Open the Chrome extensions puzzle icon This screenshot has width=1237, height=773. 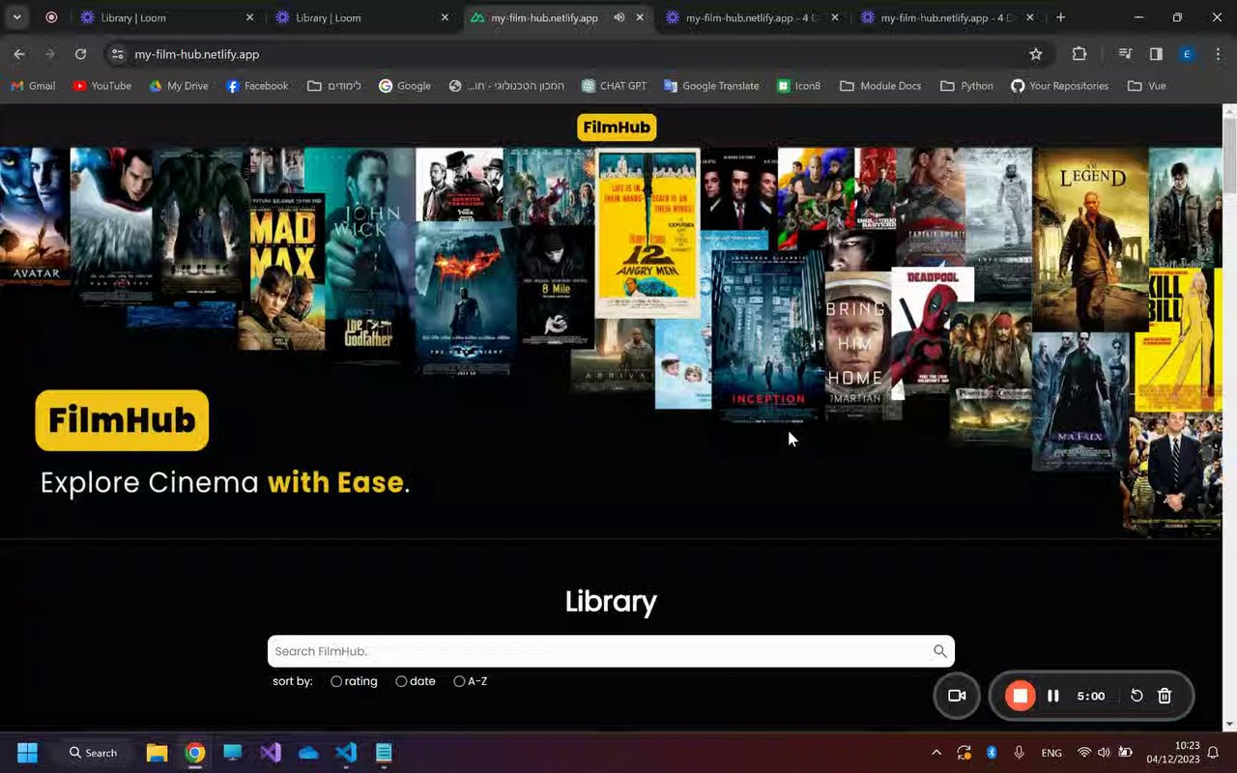click(1079, 54)
